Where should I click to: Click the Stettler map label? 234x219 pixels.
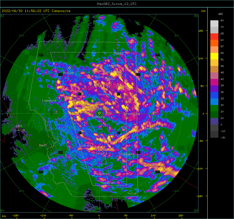pos(152,75)
